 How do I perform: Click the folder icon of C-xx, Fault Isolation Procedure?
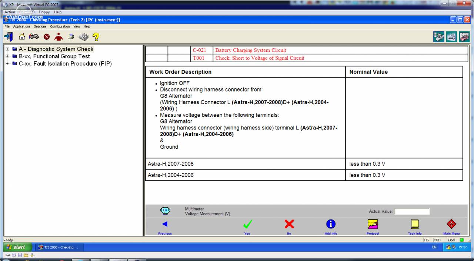click(14, 64)
